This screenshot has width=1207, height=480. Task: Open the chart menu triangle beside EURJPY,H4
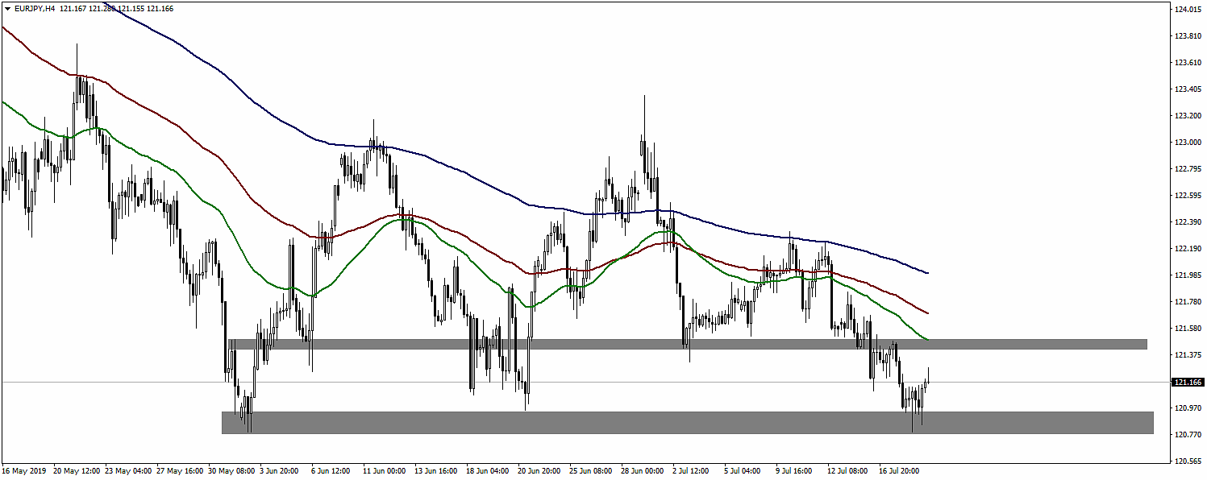coord(7,9)
